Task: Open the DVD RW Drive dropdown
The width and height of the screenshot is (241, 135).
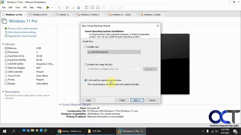Action: click(114, 52)
